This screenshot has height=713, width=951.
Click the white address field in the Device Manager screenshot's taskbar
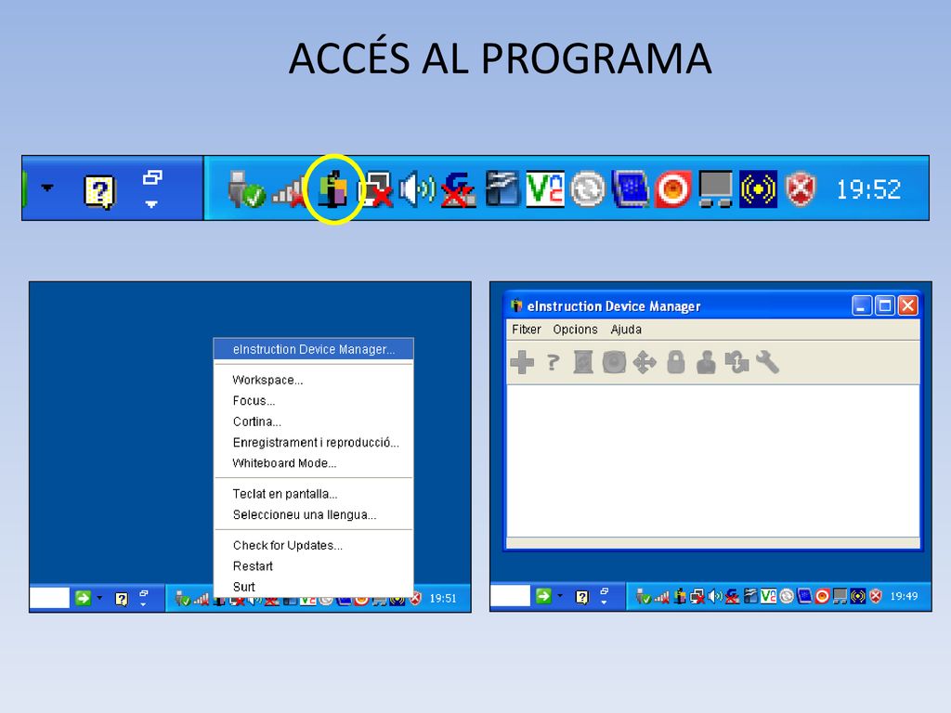(x=510, y=596)
